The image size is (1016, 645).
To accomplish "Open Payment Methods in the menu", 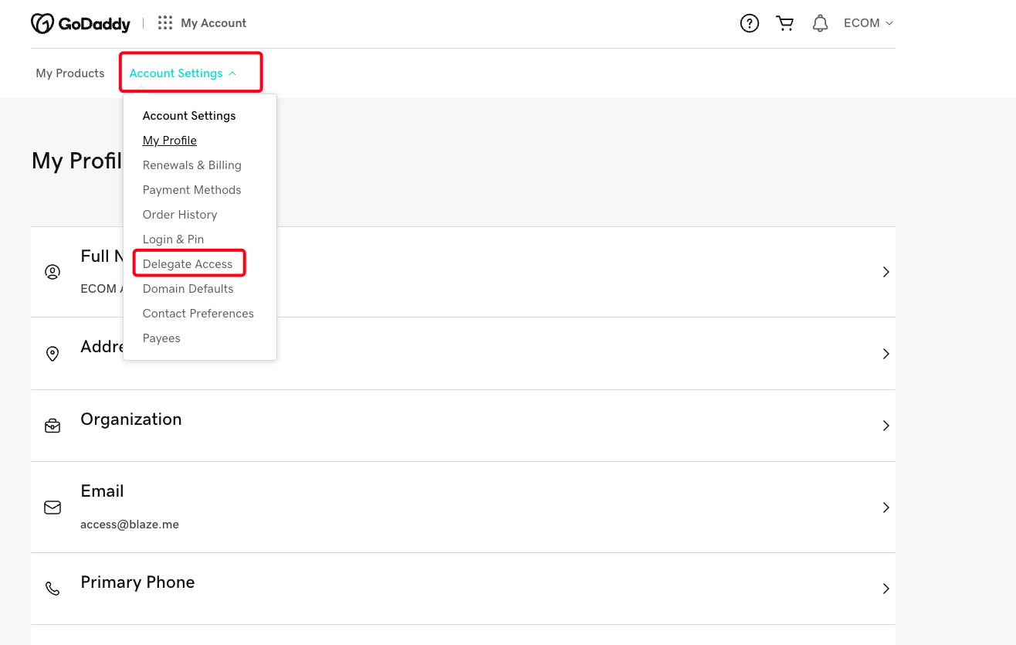I will 191,190.
